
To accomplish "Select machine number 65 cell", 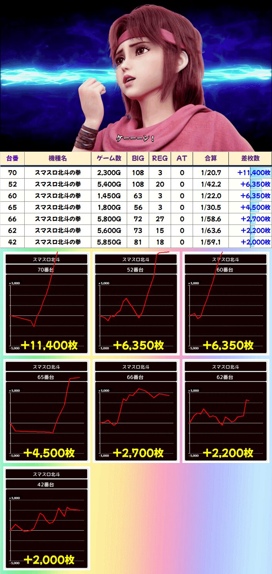I will coord(12,208).
